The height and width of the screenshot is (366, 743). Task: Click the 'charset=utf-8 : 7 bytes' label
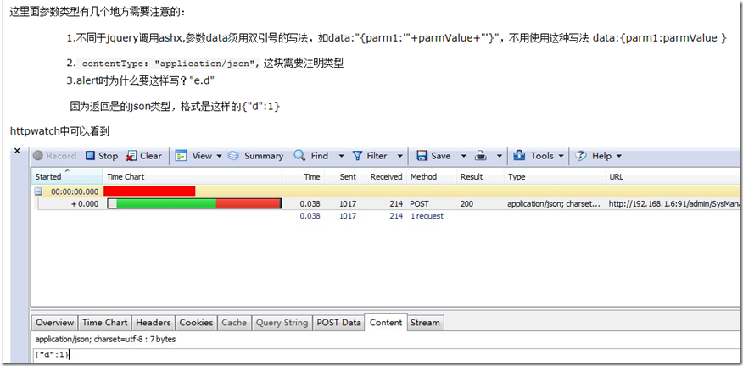pyautogui.click(x=135, y=340)
